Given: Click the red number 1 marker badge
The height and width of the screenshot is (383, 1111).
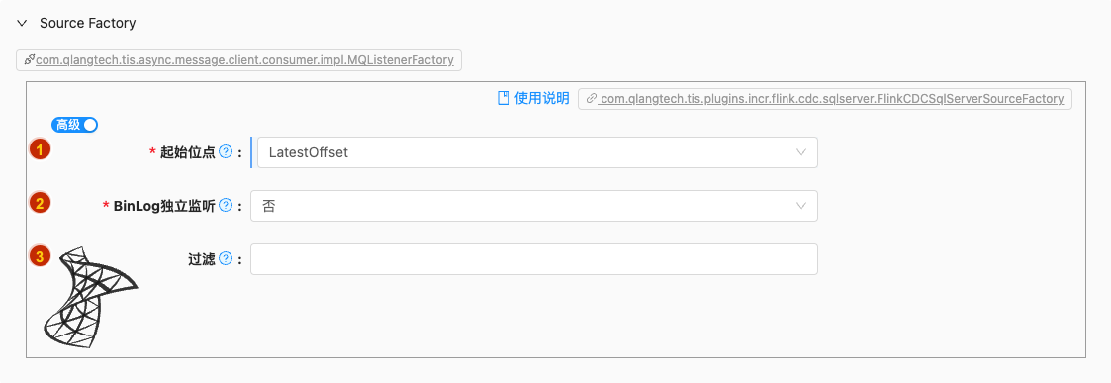Looking at the screenshot, I should 40,149.
